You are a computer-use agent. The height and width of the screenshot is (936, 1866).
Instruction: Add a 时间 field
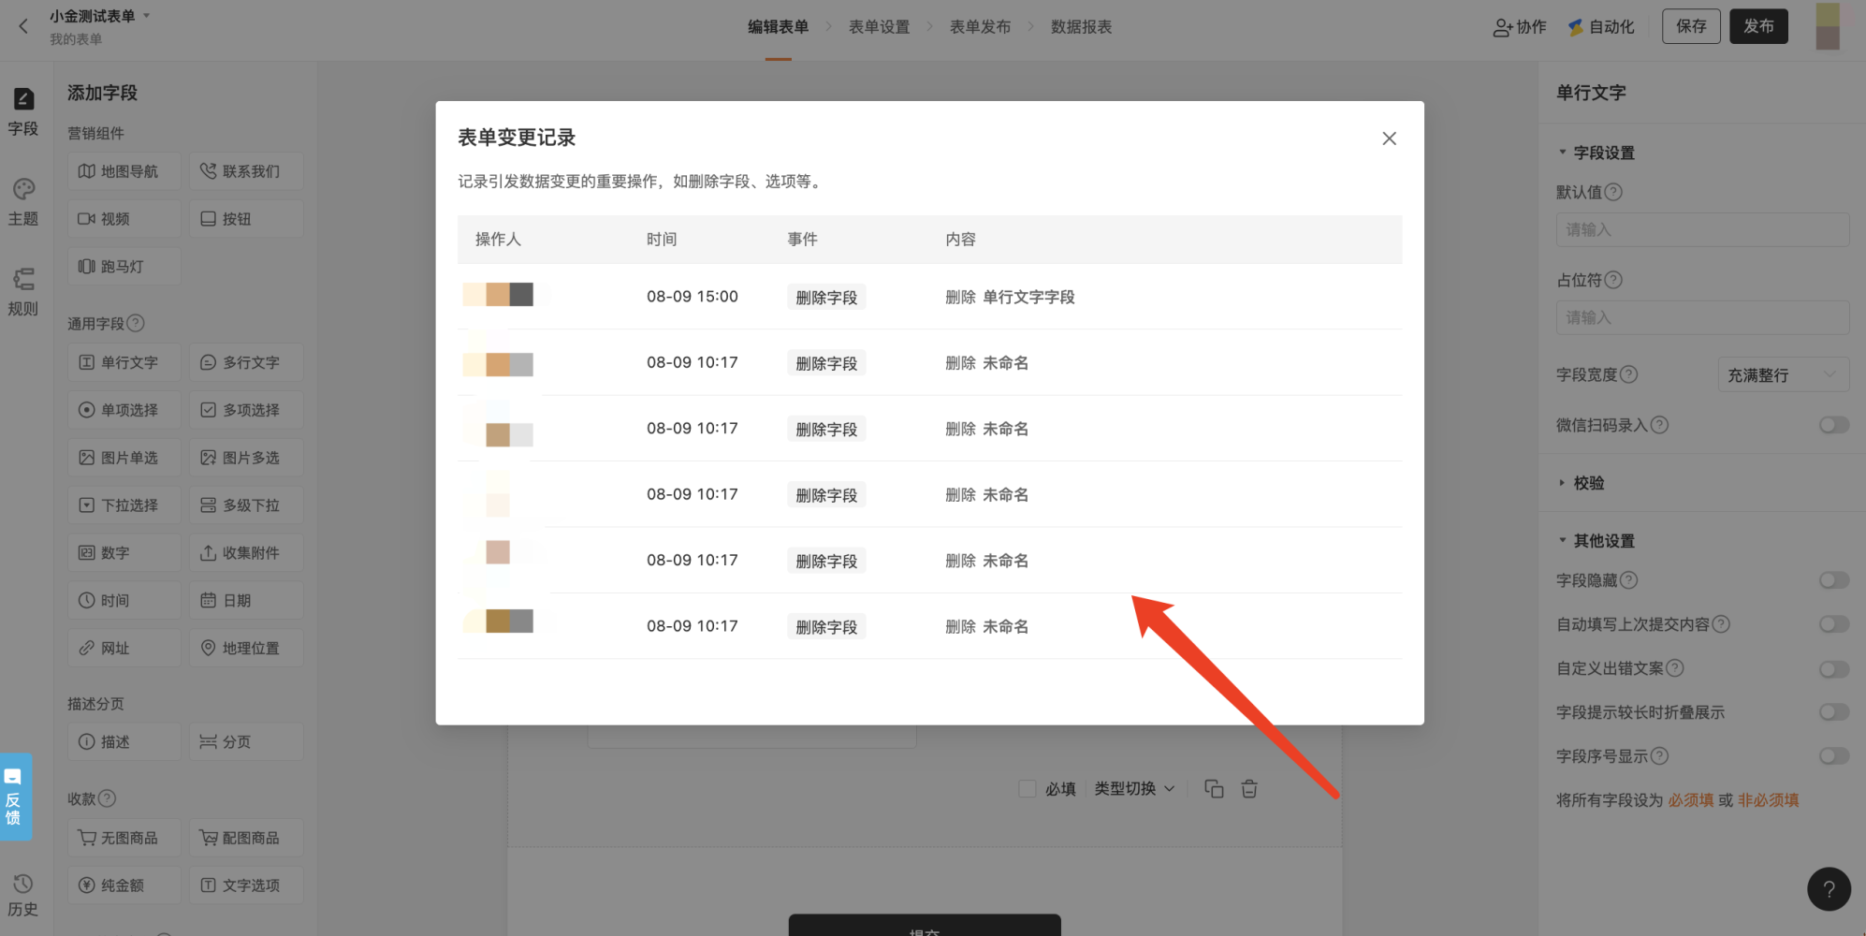124,601
